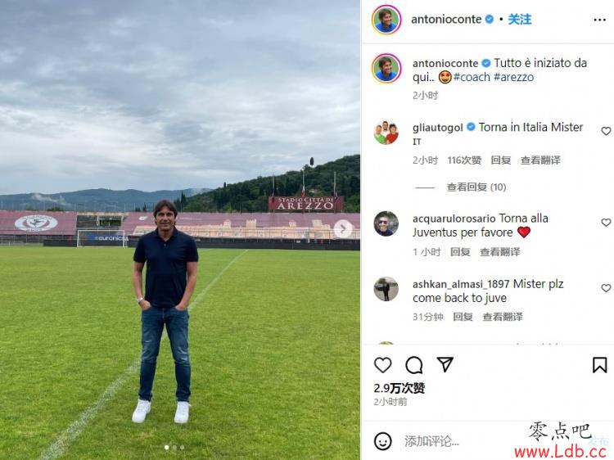The image size is (614, 460).
Task: Open emoji picker smiley icon
Action: [x=382, y=441]
